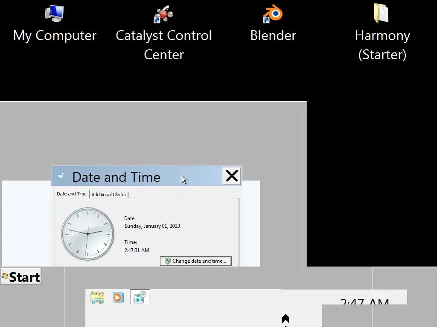
Task: Click Change date and time button
Action: [195, 261]
